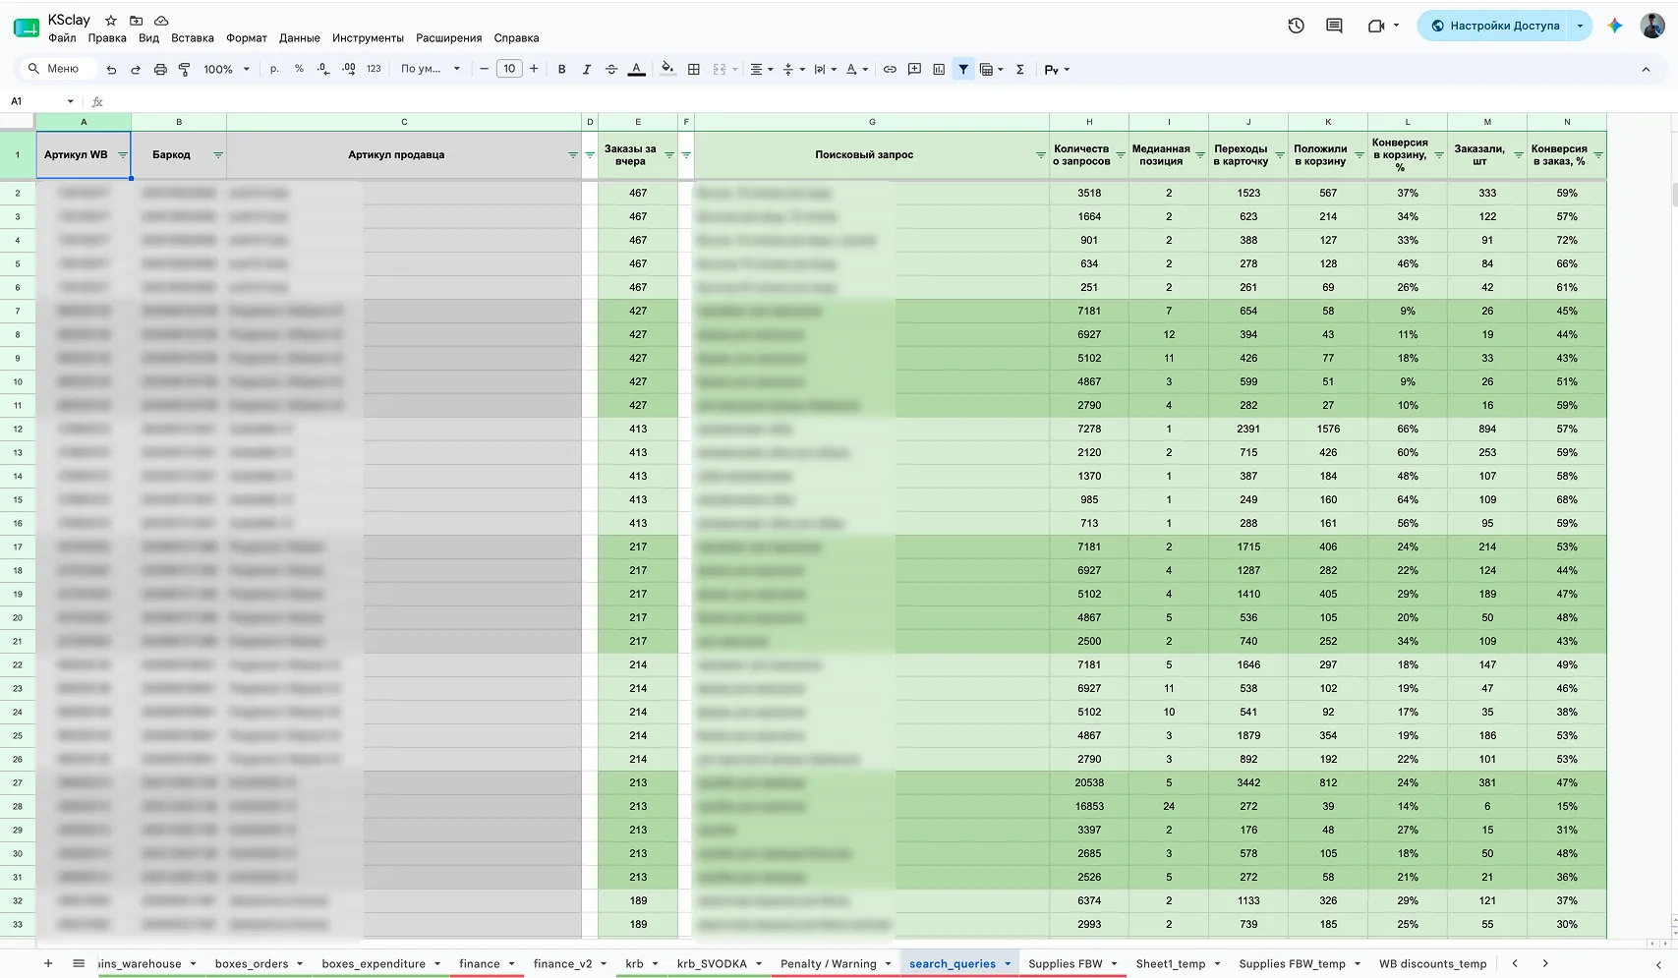
Task: Activate the paint format tool
Action: pyautogui.click(x=184, y=70)
